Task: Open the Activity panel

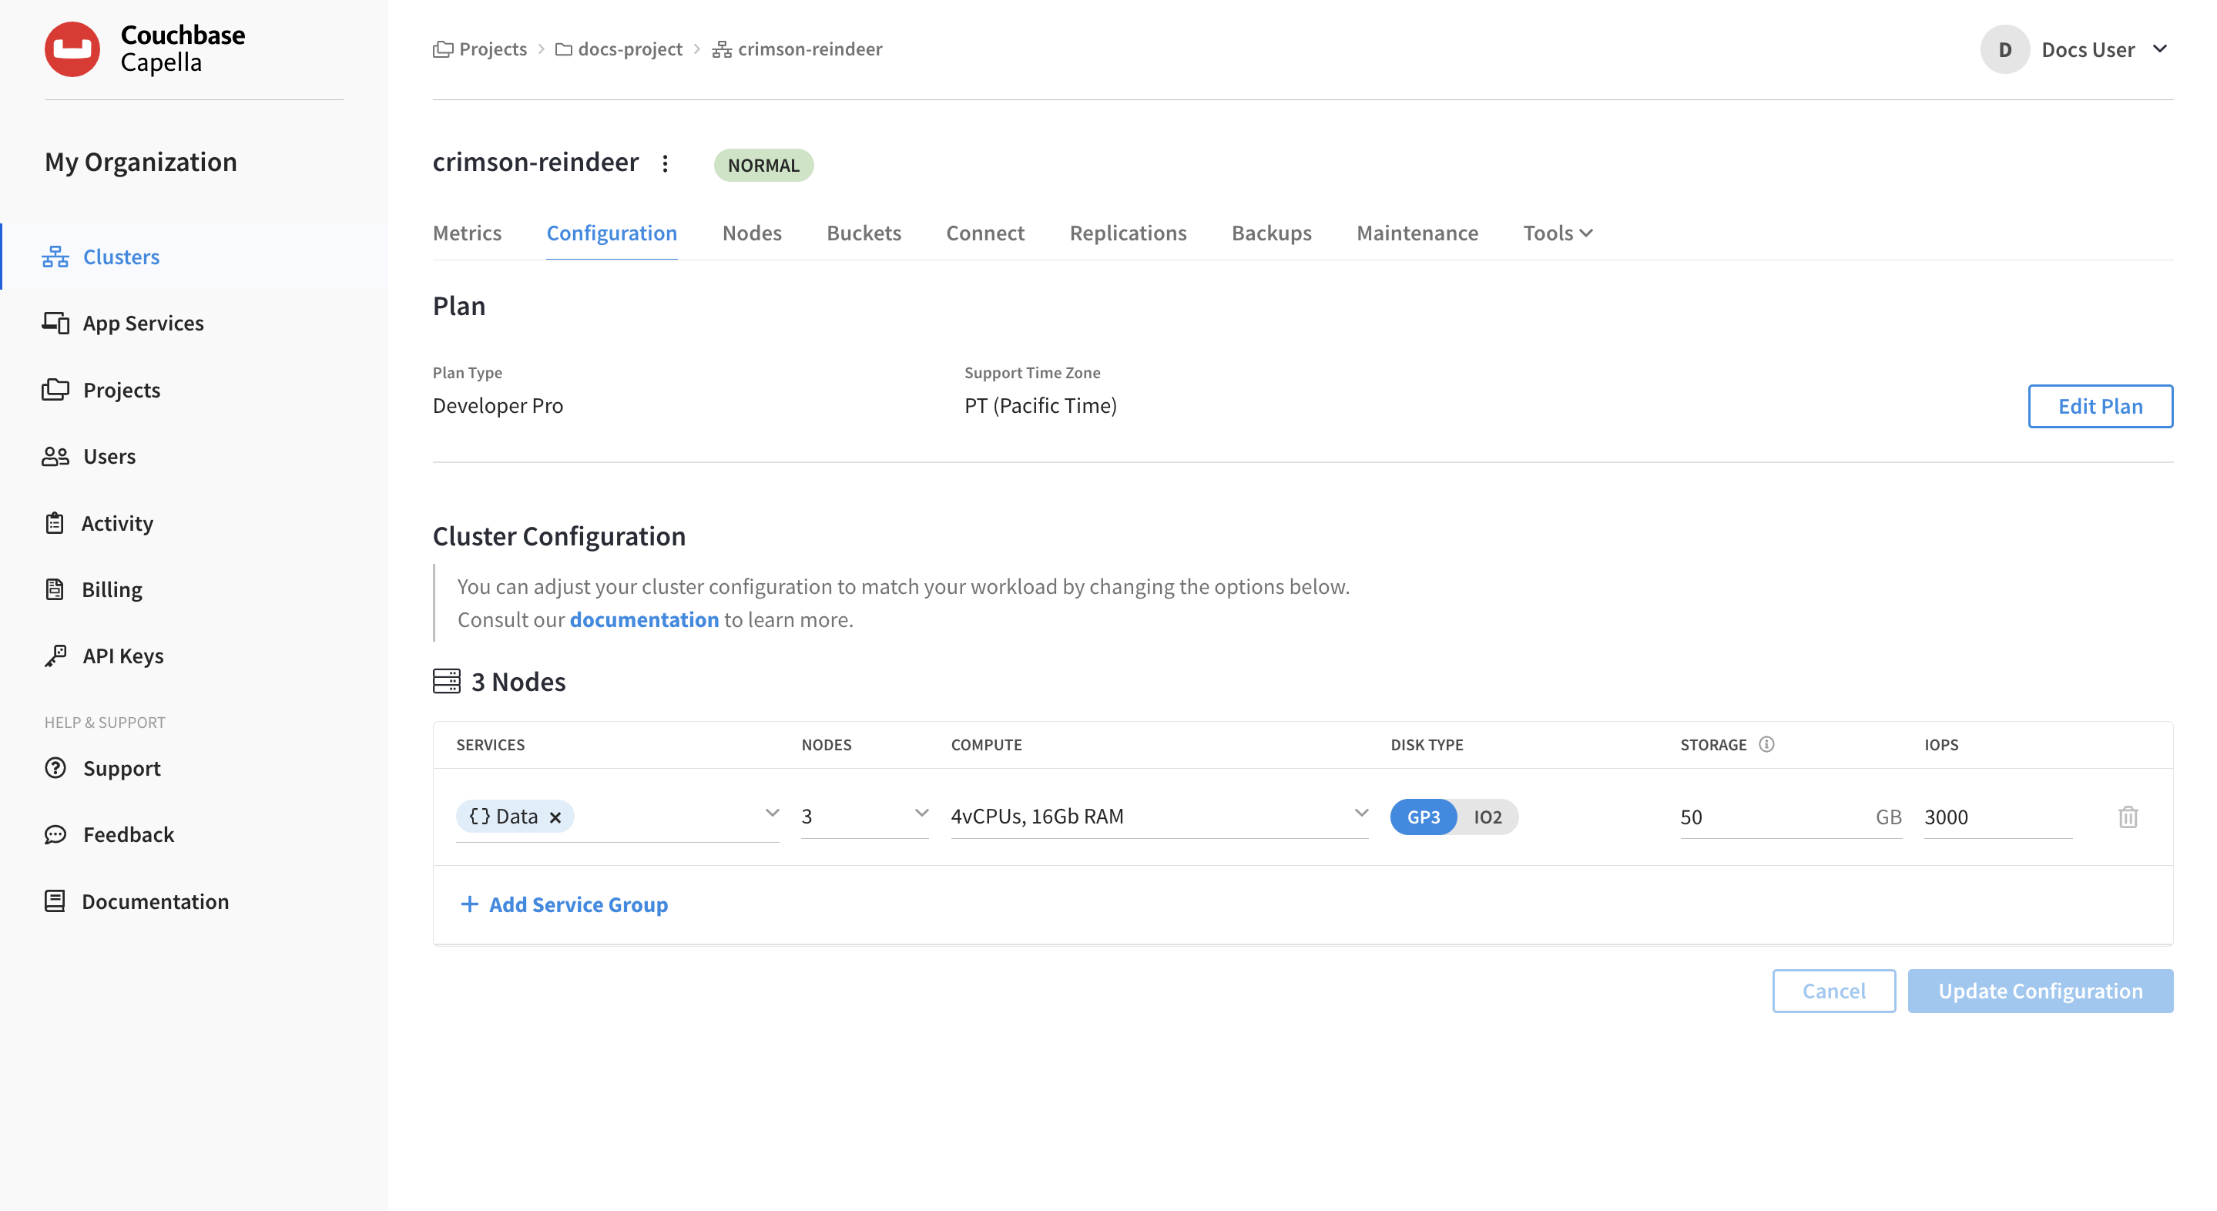Action: 117,522
